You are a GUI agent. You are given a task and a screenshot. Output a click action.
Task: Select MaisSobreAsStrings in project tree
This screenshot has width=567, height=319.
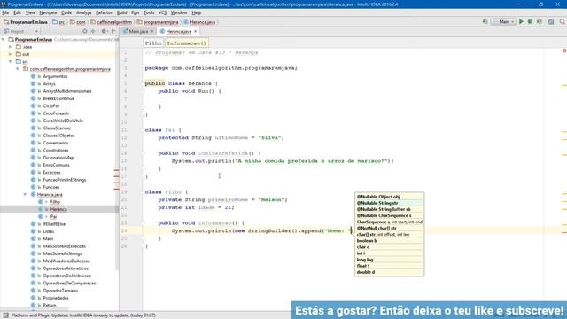[62, 253]
